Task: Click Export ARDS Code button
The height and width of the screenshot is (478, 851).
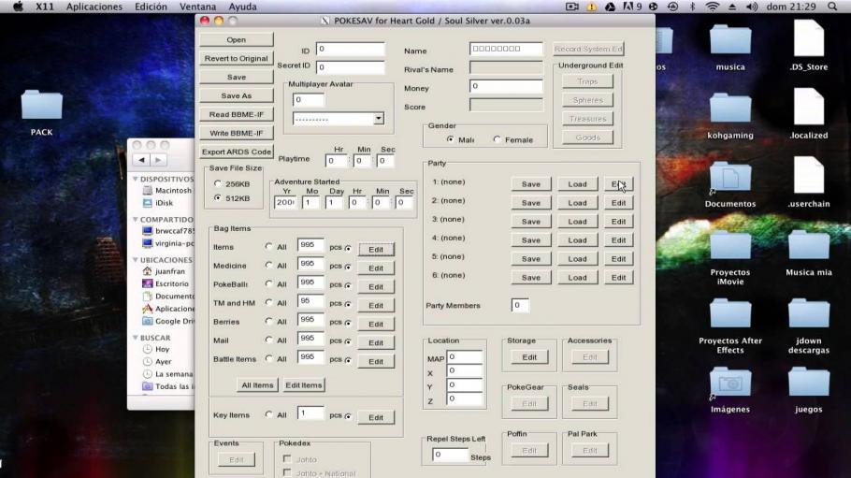Action: 236,152
